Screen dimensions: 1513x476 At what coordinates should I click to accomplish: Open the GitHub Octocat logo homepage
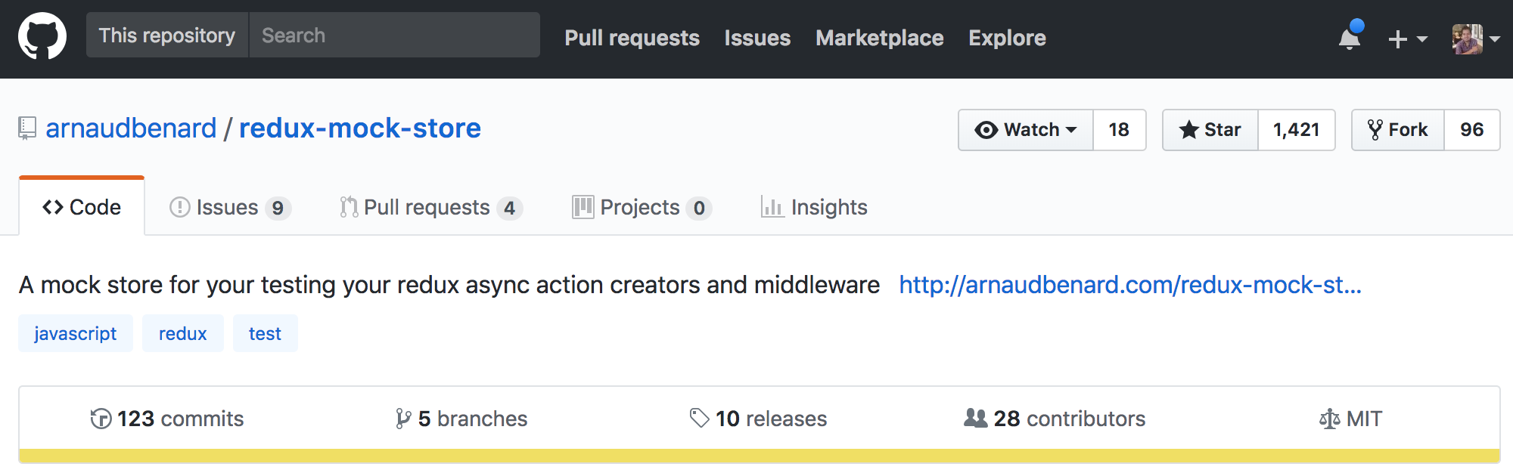(x=42, y=36)
